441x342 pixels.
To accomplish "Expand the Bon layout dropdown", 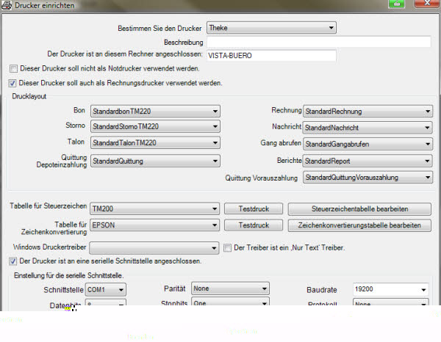I will (154, 111).
